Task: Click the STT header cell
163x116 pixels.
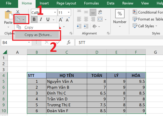Action: tap(37, 75)
